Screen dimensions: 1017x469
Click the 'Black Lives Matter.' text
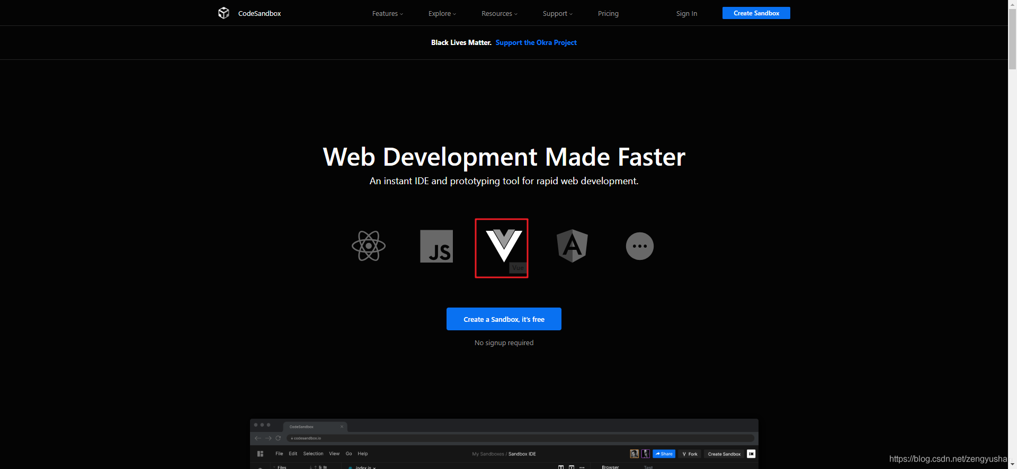[461, 42]
